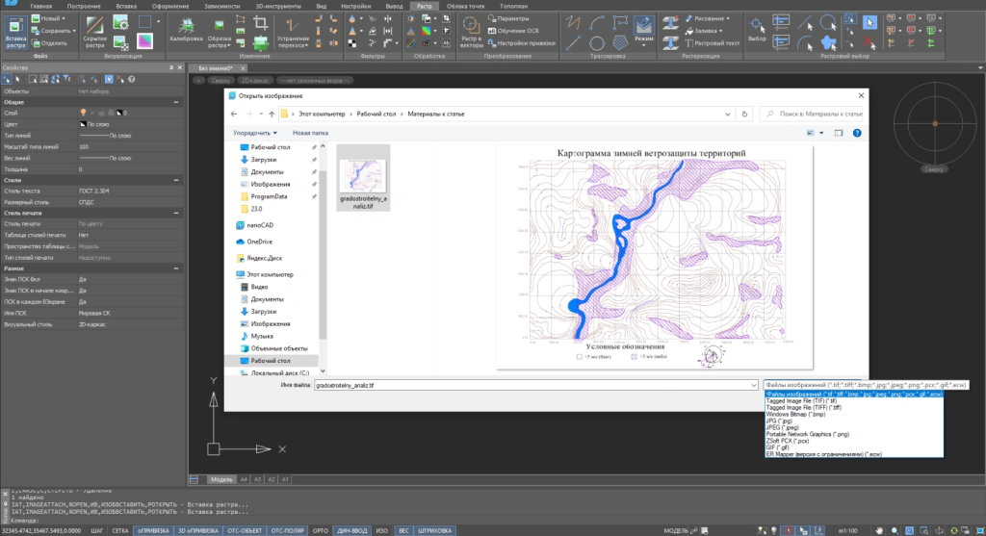Select the gradostroitelny_analiz.tif thumbnail
Image resolution: width=986 pixels, height=536 pixels.
363,178
